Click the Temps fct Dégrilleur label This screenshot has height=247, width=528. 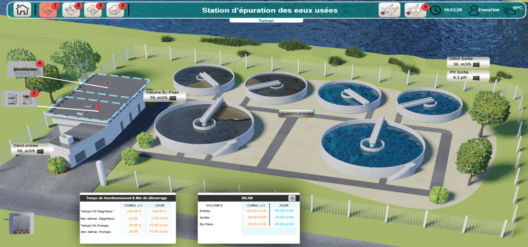(x=98, y=211)
